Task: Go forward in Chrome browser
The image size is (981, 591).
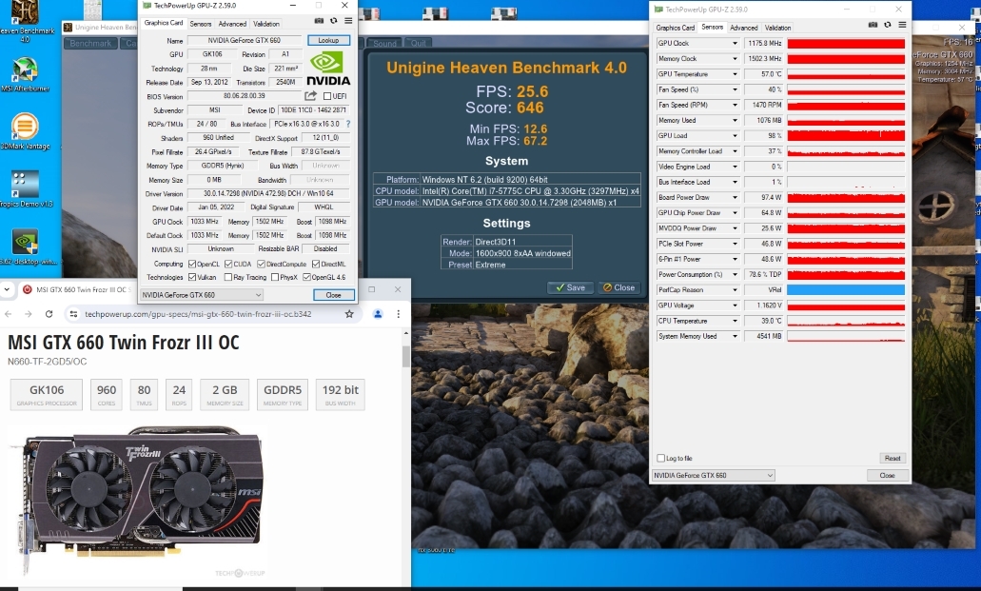Action: (x=29, y=314)
